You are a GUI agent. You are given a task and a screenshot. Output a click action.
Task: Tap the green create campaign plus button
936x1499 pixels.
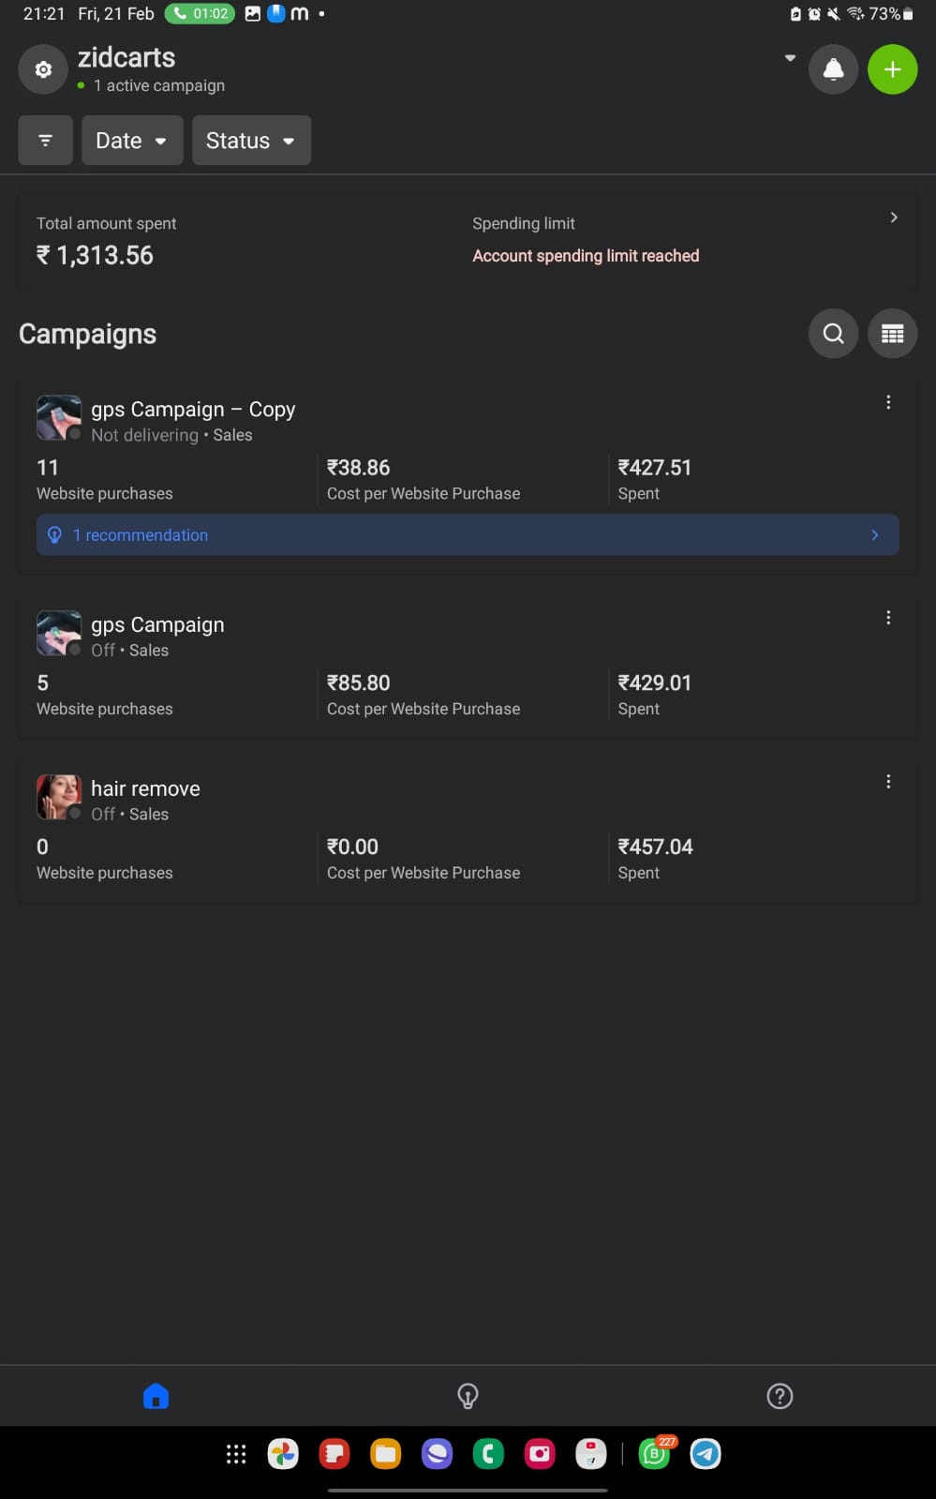892,69
